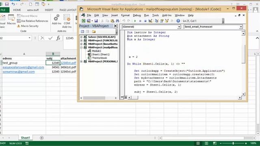Break execution with the pause icon
This screenshot has width=260, height=146.
[140, 21]
